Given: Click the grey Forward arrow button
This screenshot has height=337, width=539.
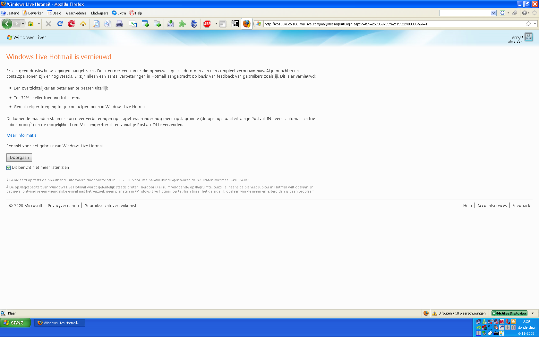Looking at the screenshot, I should [16, 24].
